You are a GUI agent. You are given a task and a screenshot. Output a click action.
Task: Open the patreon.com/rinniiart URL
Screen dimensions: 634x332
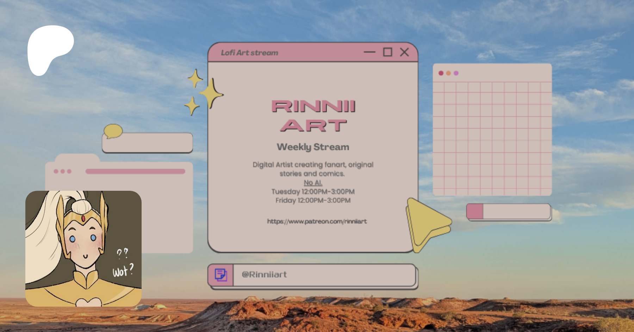click(x=317, y=221)
